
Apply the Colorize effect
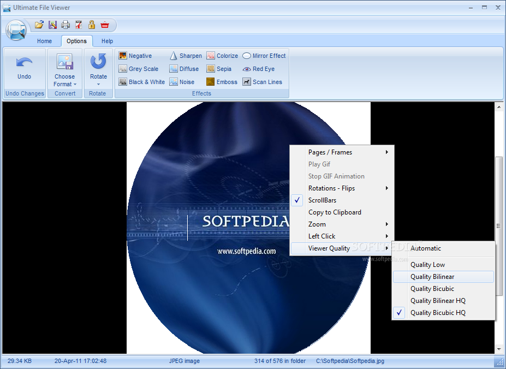click(x=222, y=56)
